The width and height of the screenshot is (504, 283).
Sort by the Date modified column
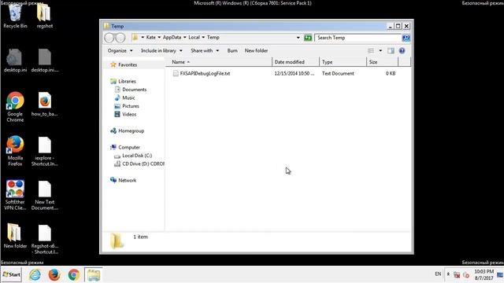[295, 62]
